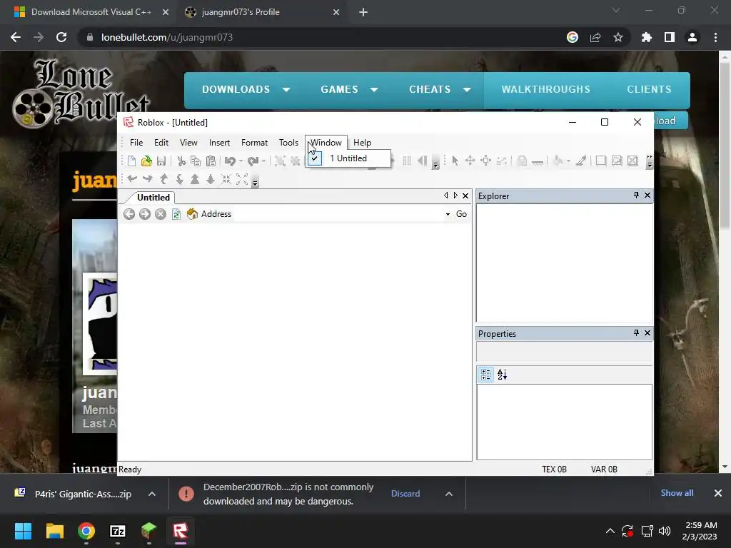731x548 pixels.
Task: Click the Paste clipboard icon
Action: pos(211,161)
